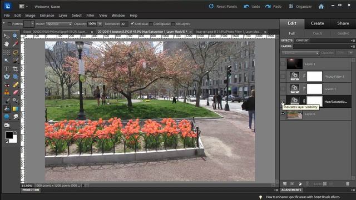Click the create adjustment layer half-circle icon
This screenshot has height=200, width=356.
coord(300,184)
